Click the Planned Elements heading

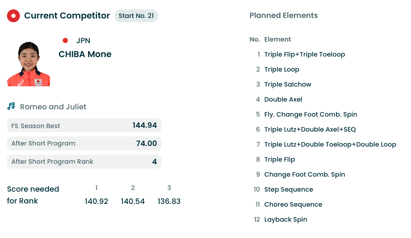click(x=283, y=16)
